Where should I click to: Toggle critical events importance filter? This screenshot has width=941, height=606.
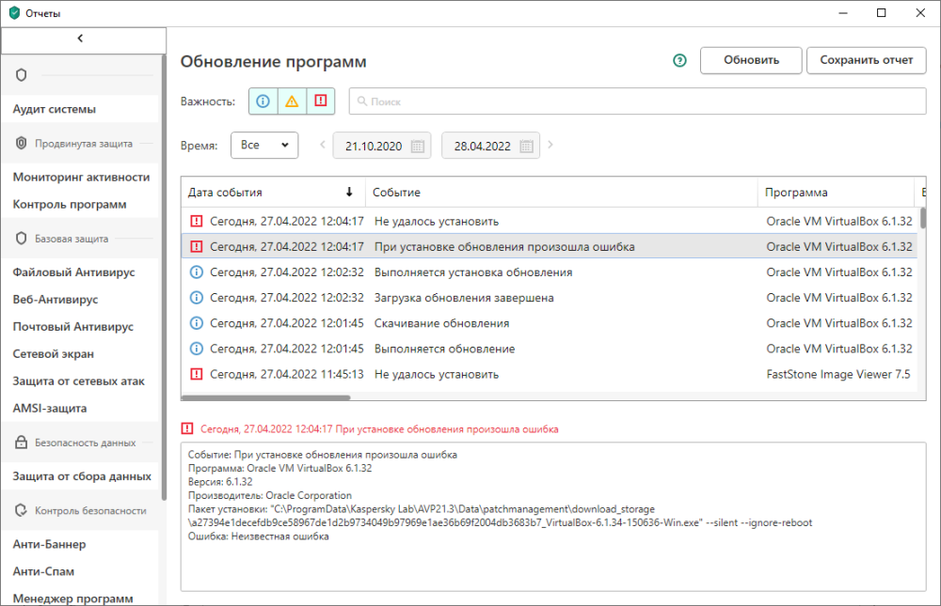coord(321,101)
